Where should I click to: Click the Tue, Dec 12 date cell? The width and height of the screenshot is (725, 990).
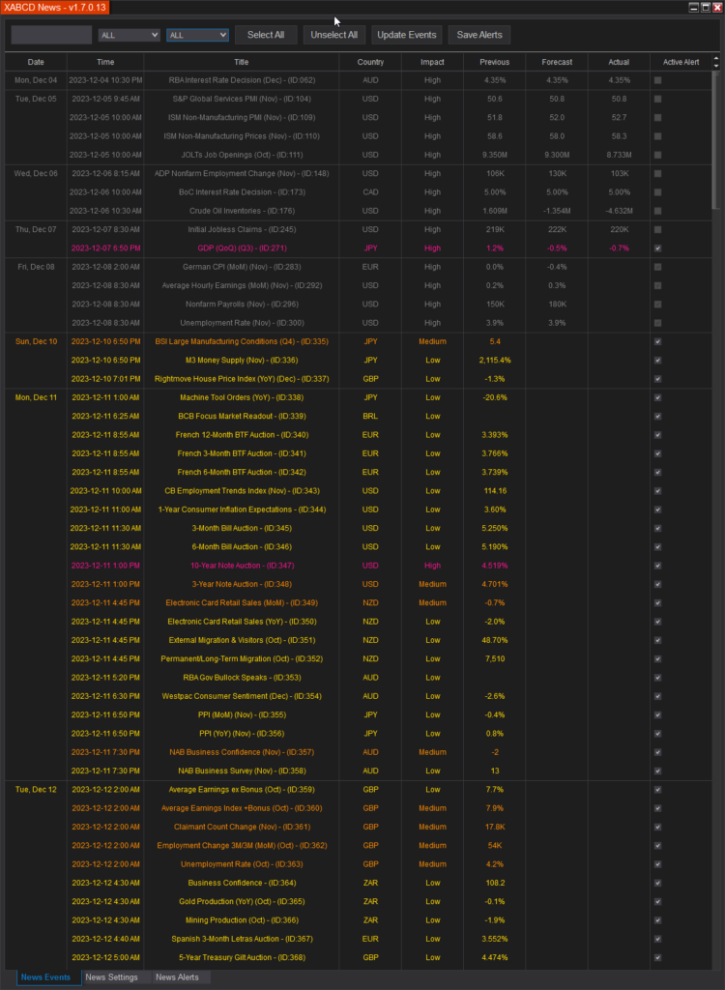pos(36,789)
